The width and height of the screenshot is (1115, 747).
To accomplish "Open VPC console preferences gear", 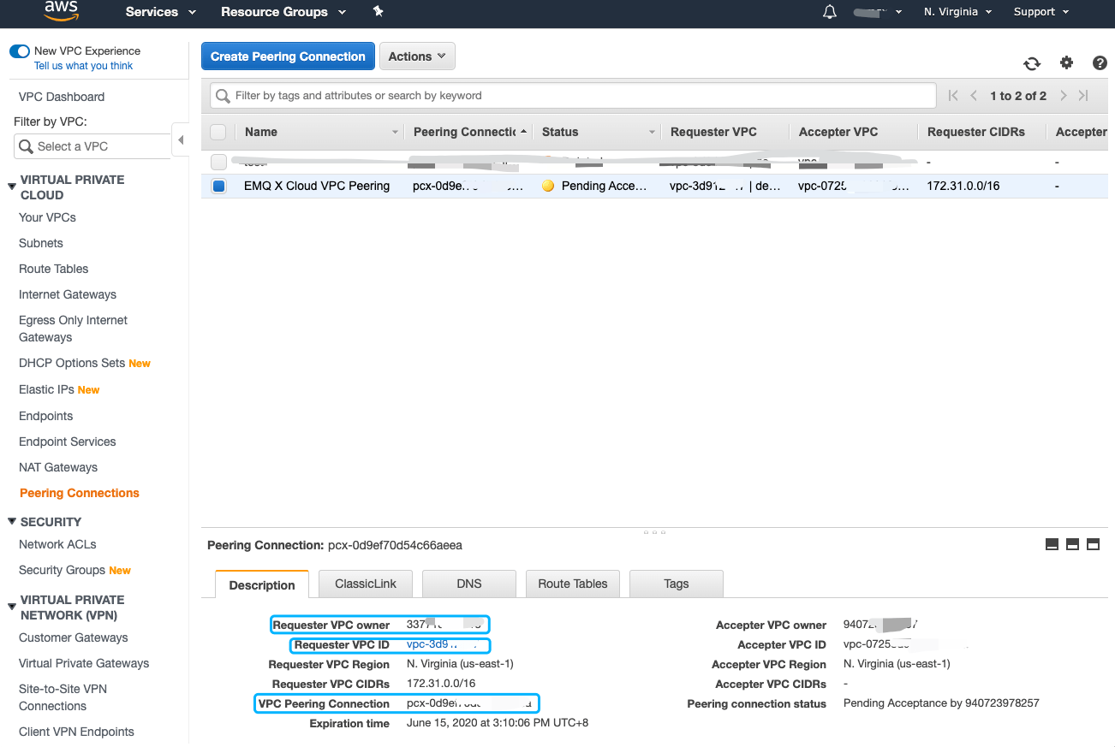I will click(1066, 63).
